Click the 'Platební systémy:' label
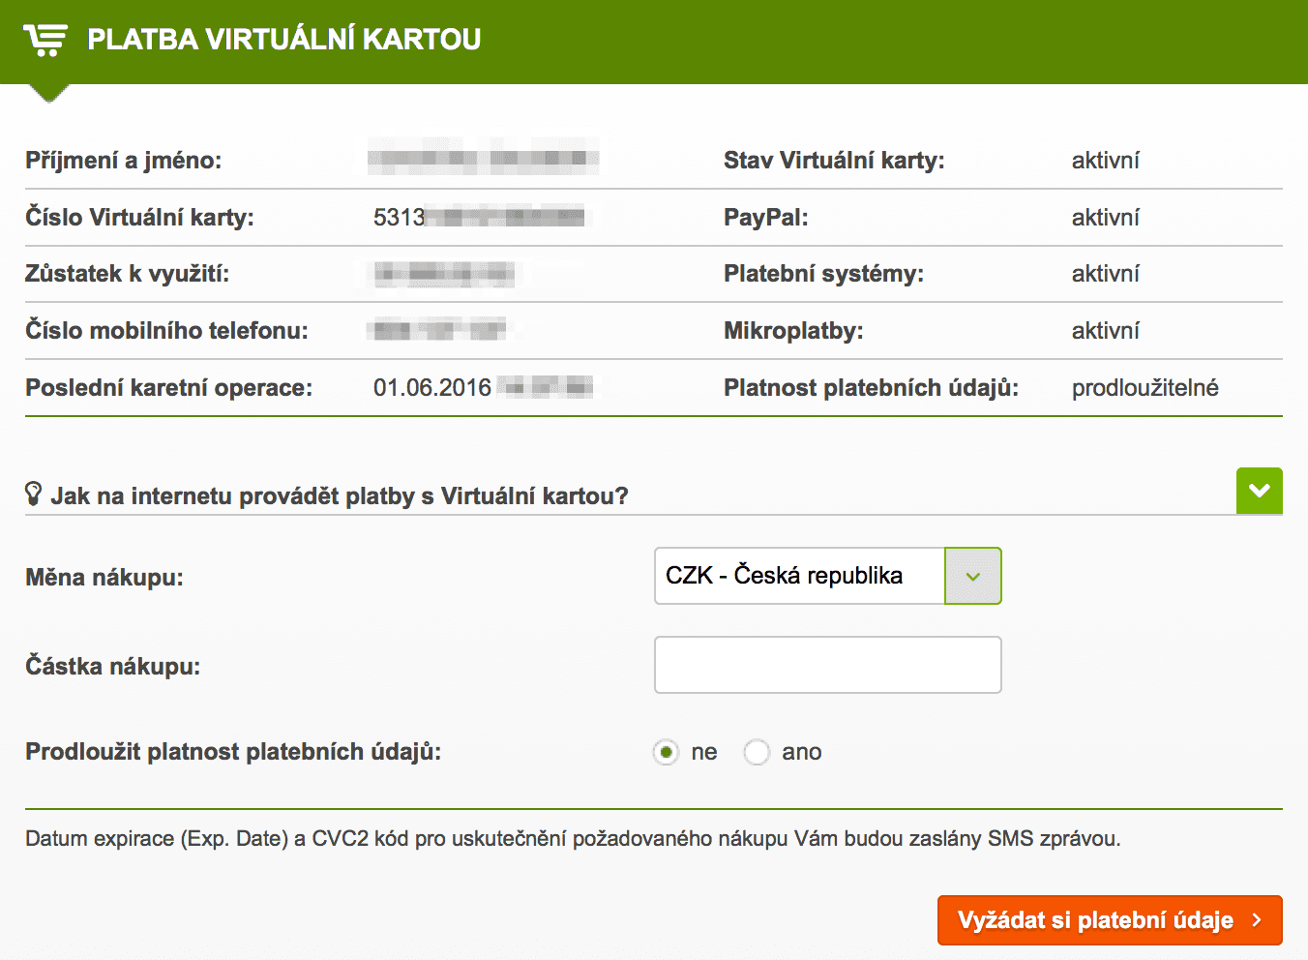Image resolution: width=1308 pixels, height=960 pixels. 824,274
